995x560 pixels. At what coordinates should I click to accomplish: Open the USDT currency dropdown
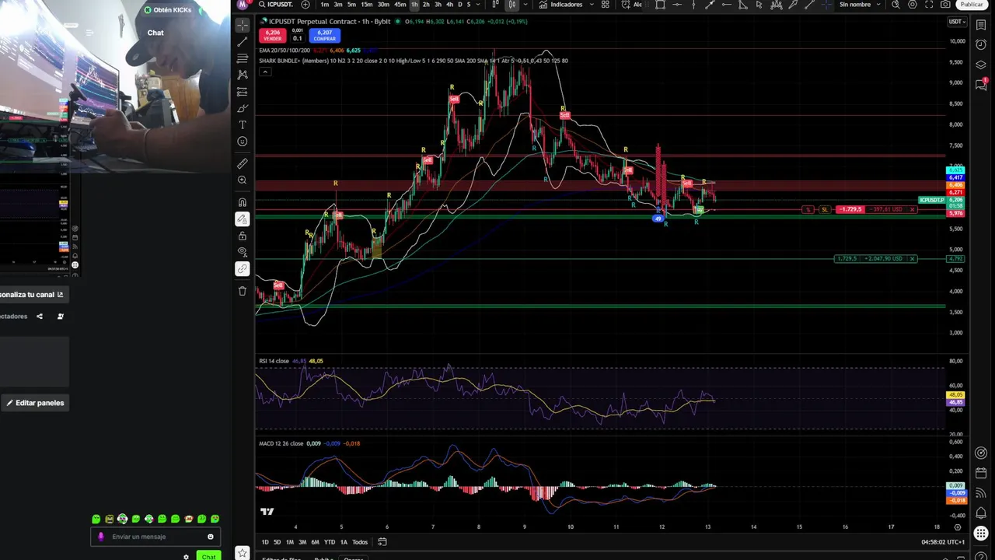pyautogui.click(x=957, y=22)
